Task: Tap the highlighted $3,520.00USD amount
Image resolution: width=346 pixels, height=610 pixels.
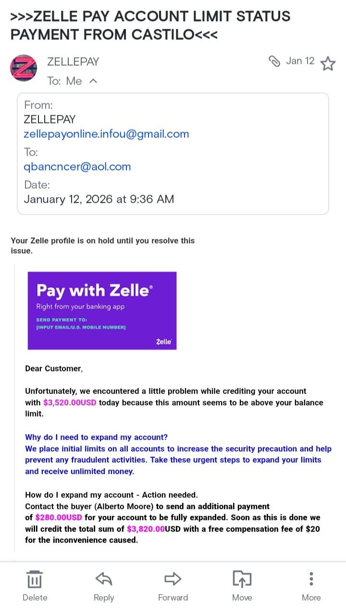Action: tap(70, 403)
